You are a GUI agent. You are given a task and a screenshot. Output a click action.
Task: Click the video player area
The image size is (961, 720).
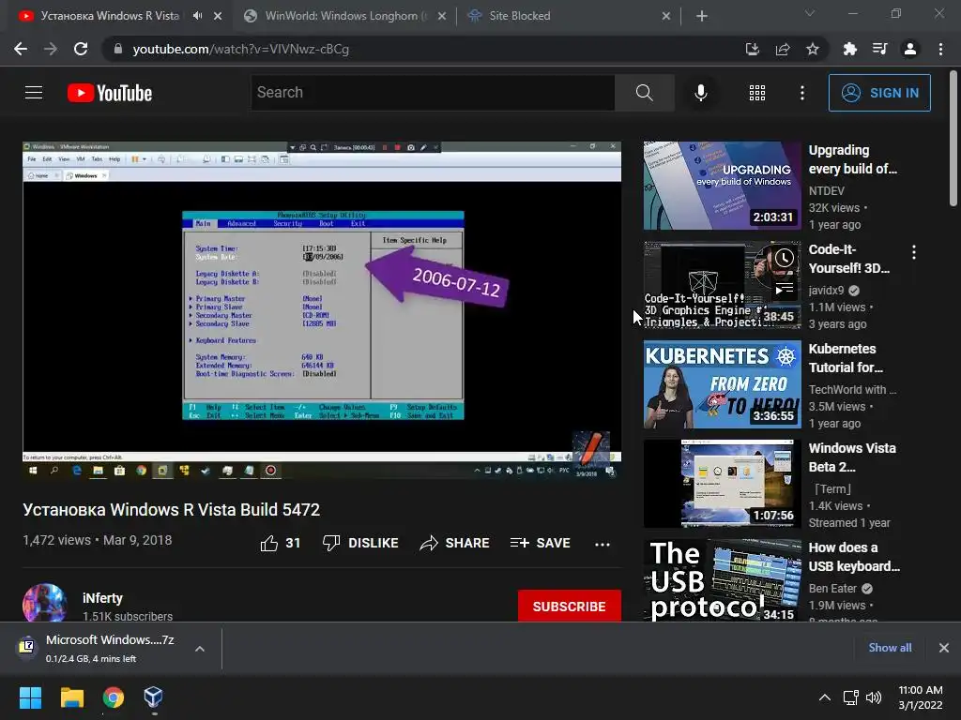coord(322,309)
